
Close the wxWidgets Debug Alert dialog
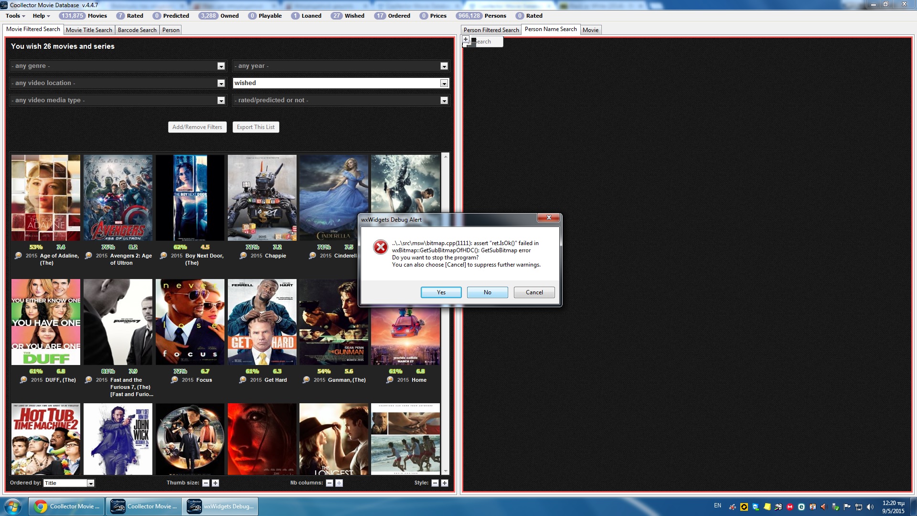549,218
